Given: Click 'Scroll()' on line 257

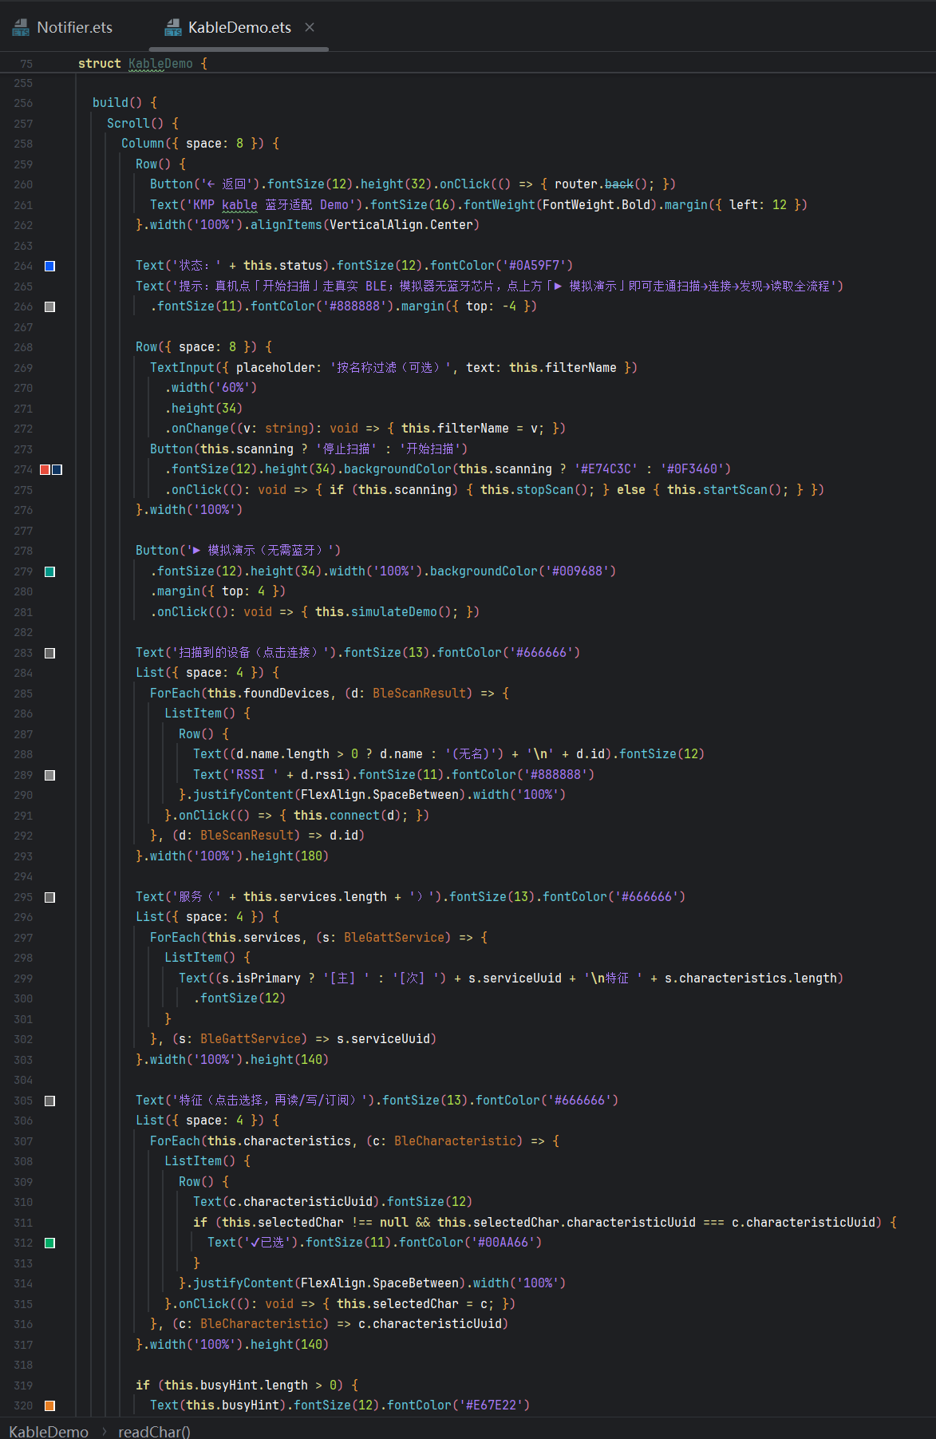Looking at the screenshot, I should [135, 123].
